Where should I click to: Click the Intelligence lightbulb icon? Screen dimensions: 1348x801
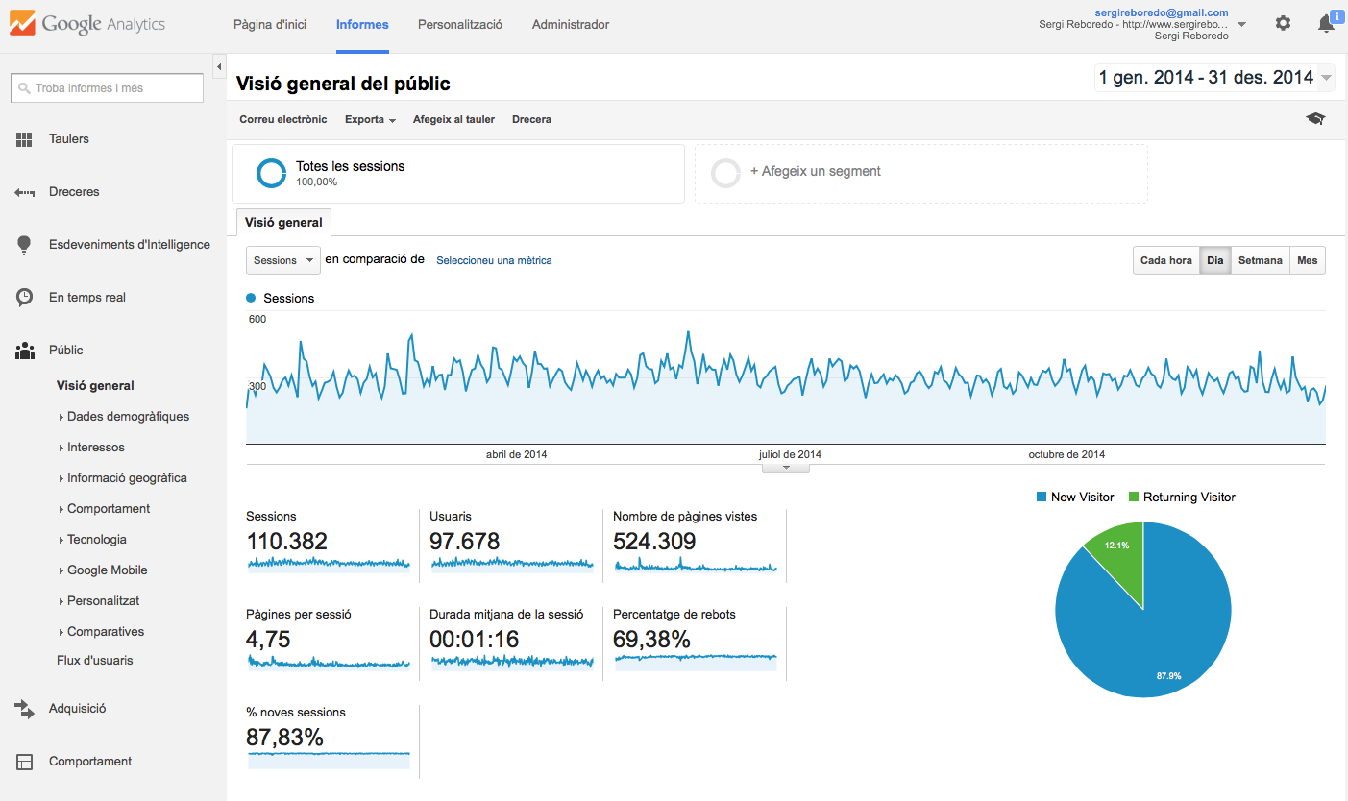(24, 245)
